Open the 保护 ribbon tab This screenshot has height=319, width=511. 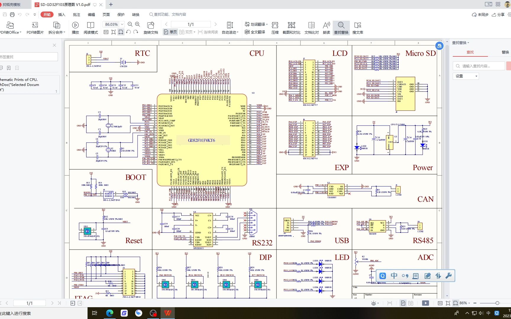[121, 14]
